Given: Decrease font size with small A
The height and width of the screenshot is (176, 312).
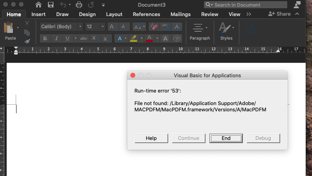Looking at the screenshot, I should point(124,27).
